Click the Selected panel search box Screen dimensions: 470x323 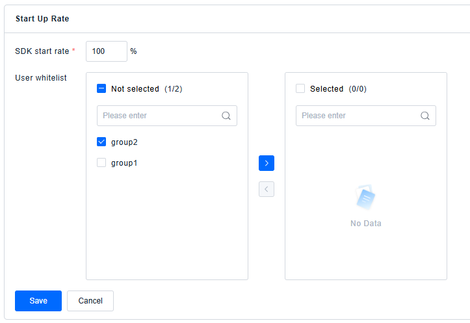(358, 116)
